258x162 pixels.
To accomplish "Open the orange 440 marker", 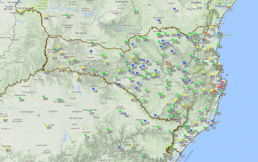I will pyautogui.click(x=189, y=107).
